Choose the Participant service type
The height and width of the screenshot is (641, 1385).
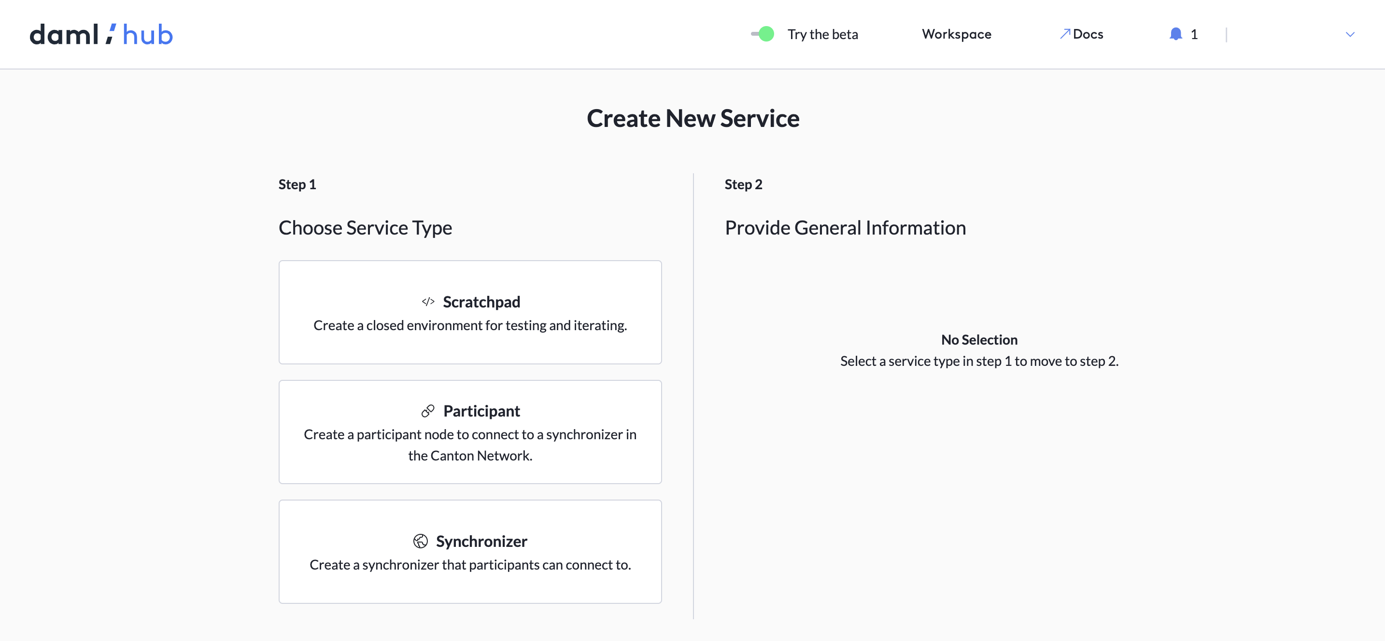(x=470, y=432)
